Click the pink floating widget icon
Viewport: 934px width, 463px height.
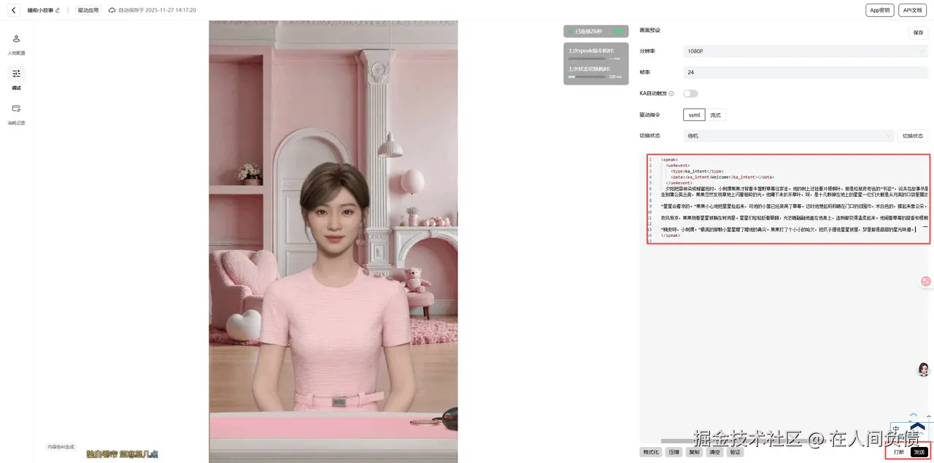click(926, 281)
